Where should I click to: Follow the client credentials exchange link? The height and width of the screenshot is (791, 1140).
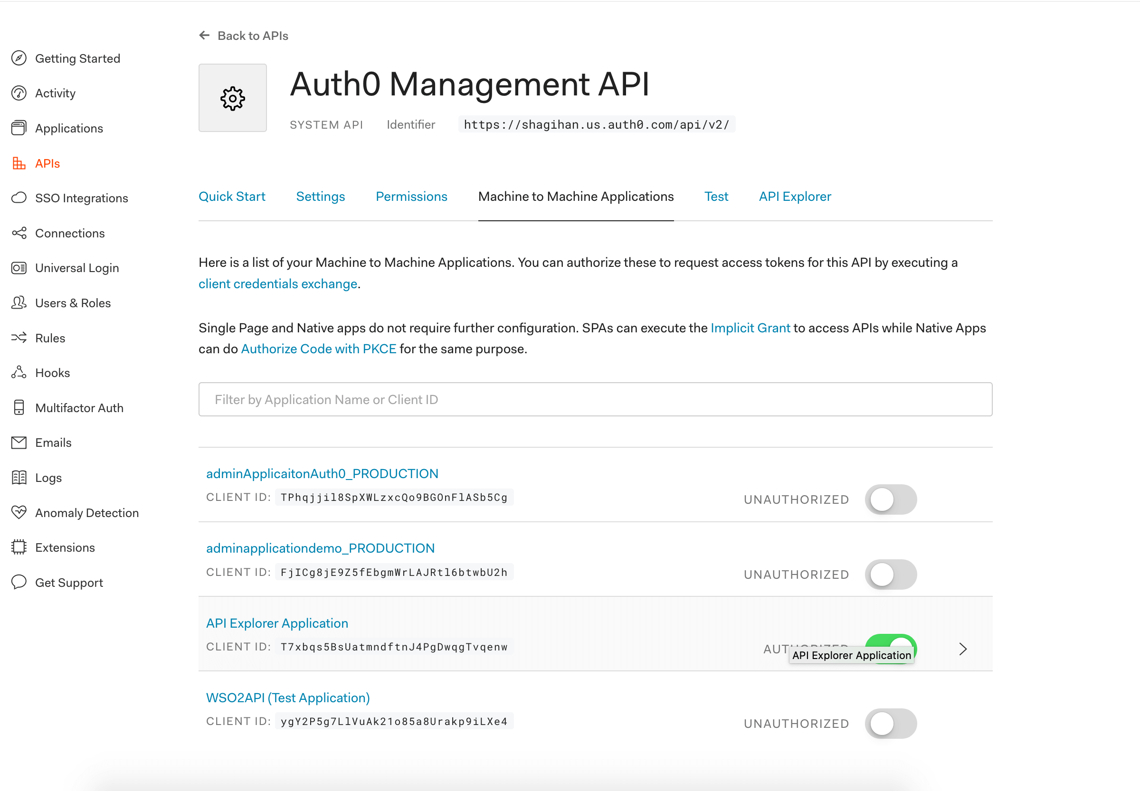pyautogui.click(x=278, y=283)
